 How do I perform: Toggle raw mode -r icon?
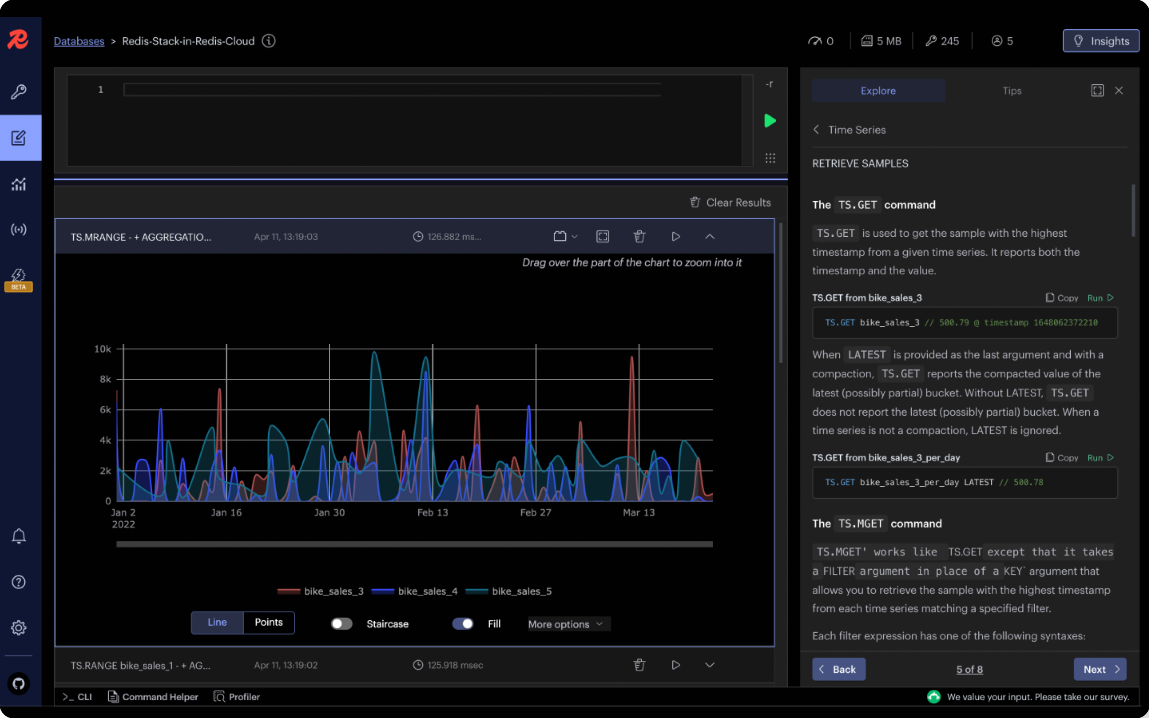coord(770,84)
